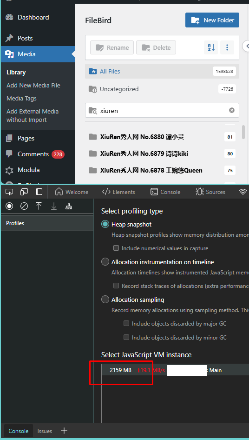Click the -7726 Uncategorized count
Viewport: 249px width, 440px height.
[x=227, y=89]
